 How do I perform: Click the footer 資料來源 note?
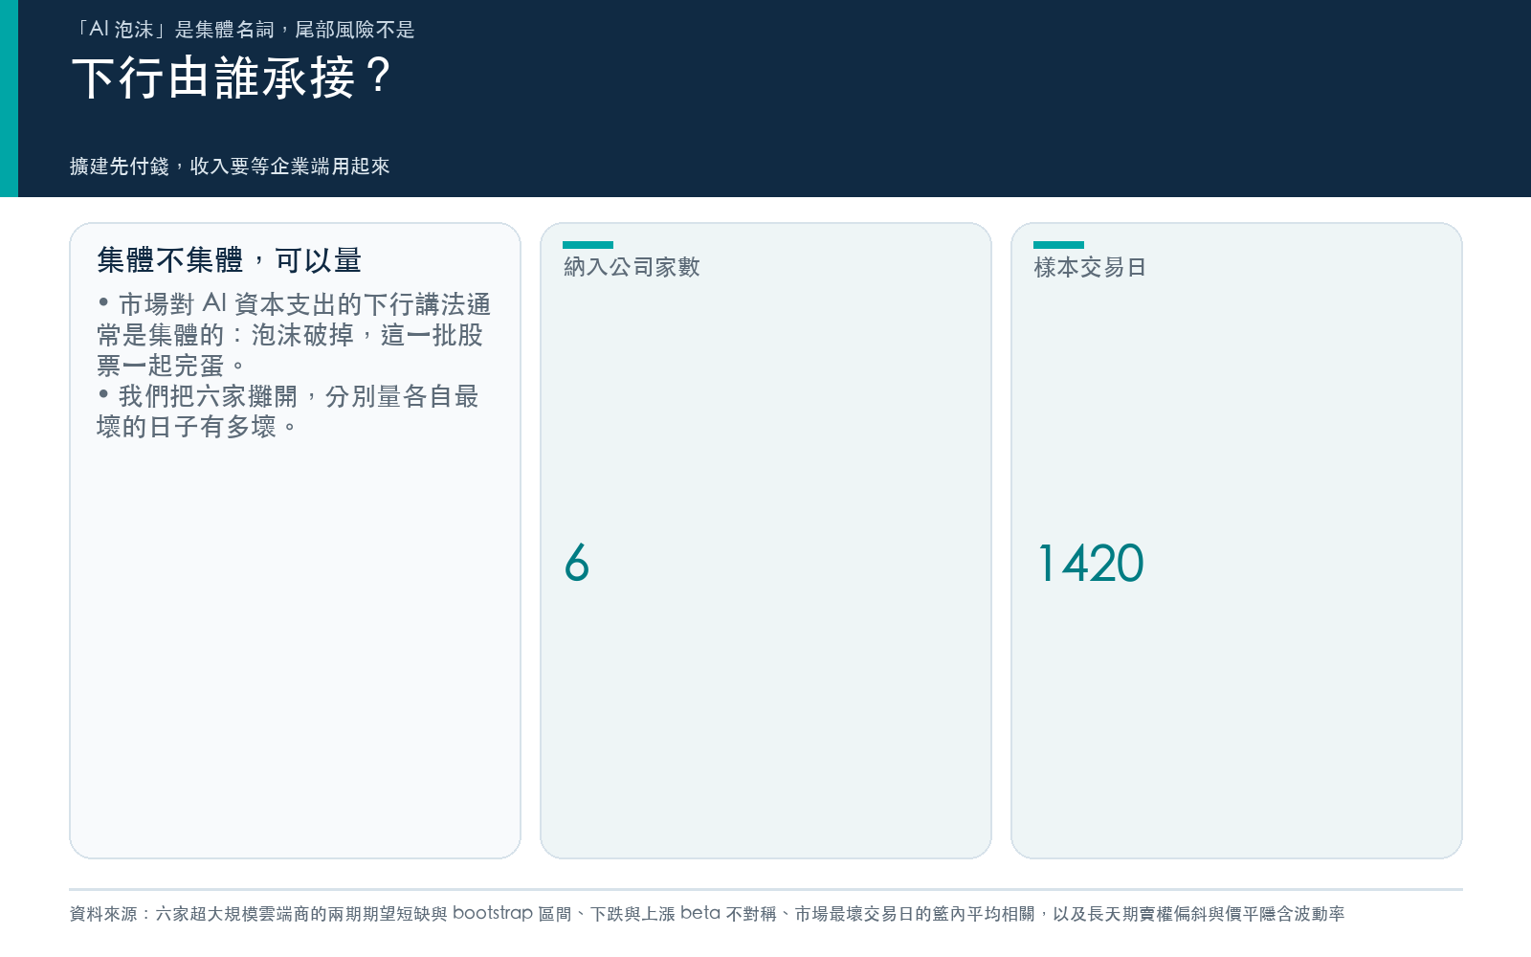point(707,914)
